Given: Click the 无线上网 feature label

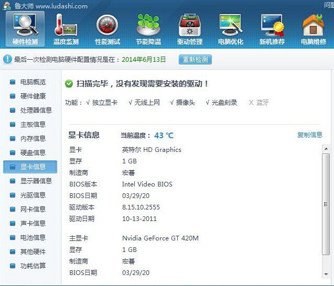Looking at the screenshot, I should pyautogui.click(x=147, y=103).
